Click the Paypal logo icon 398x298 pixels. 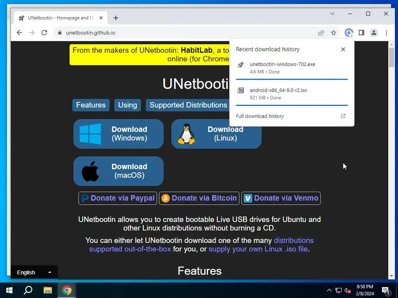tap(84, 198)
